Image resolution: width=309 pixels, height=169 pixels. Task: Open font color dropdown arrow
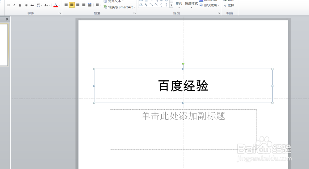60,5
